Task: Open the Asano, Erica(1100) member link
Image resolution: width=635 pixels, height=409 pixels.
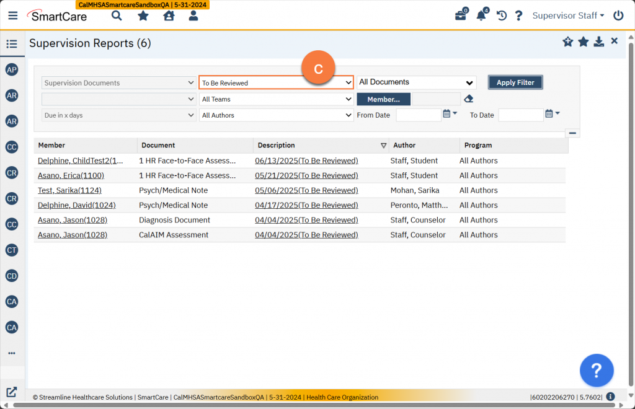Action: [71, 175]
